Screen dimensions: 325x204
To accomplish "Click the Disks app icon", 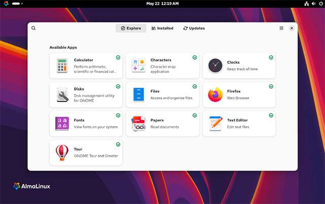I will [x=62, y=95].
